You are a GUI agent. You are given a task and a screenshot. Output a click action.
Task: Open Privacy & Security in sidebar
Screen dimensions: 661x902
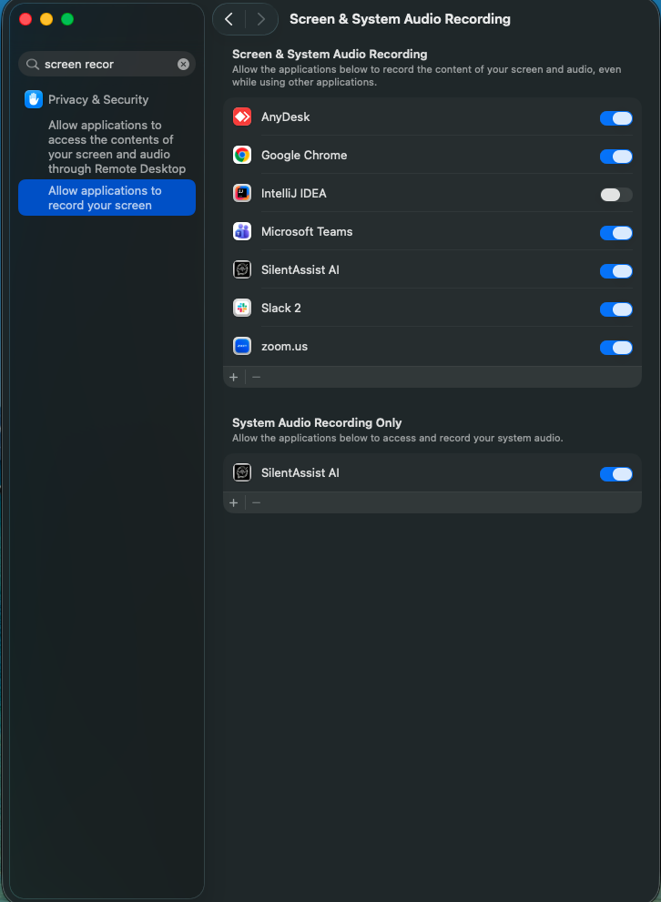(x=98, y=99)
